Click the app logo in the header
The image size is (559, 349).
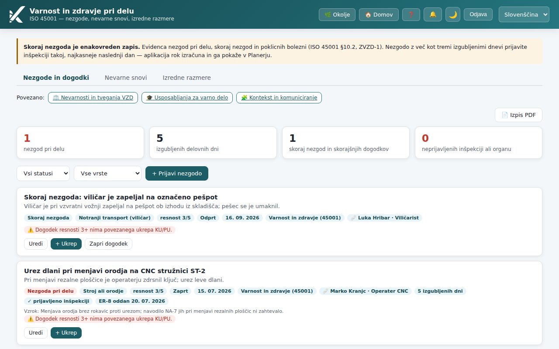[x=17, y=14]
